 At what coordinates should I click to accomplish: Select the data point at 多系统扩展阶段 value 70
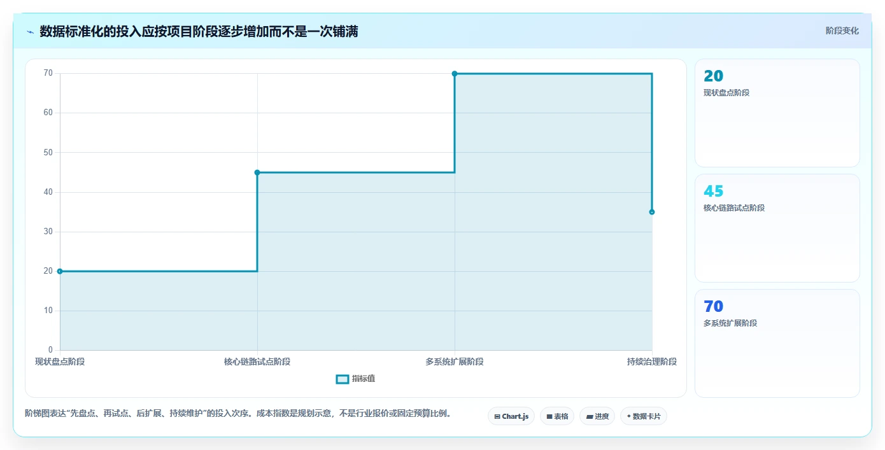(x=455, y=74)
